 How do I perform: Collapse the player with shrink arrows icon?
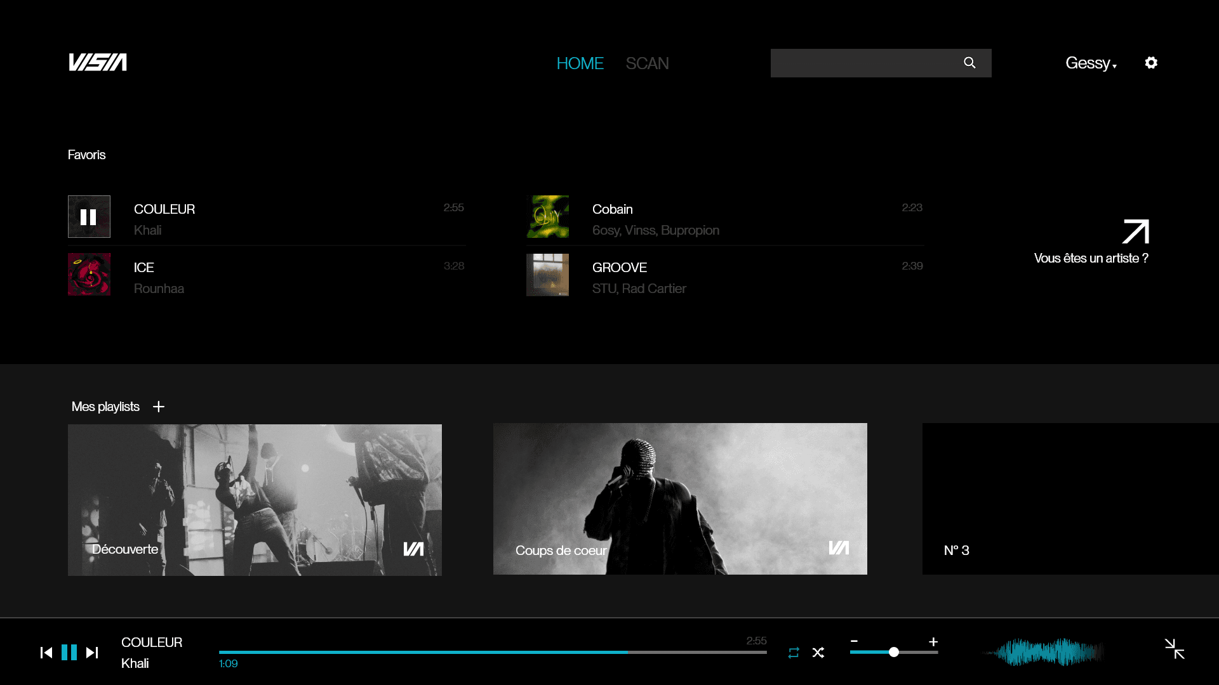point(1175,649)
